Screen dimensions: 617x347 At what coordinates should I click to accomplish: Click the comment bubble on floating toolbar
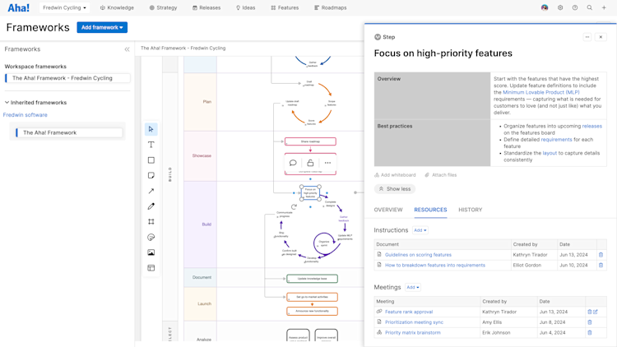click(x=293, y=163)
